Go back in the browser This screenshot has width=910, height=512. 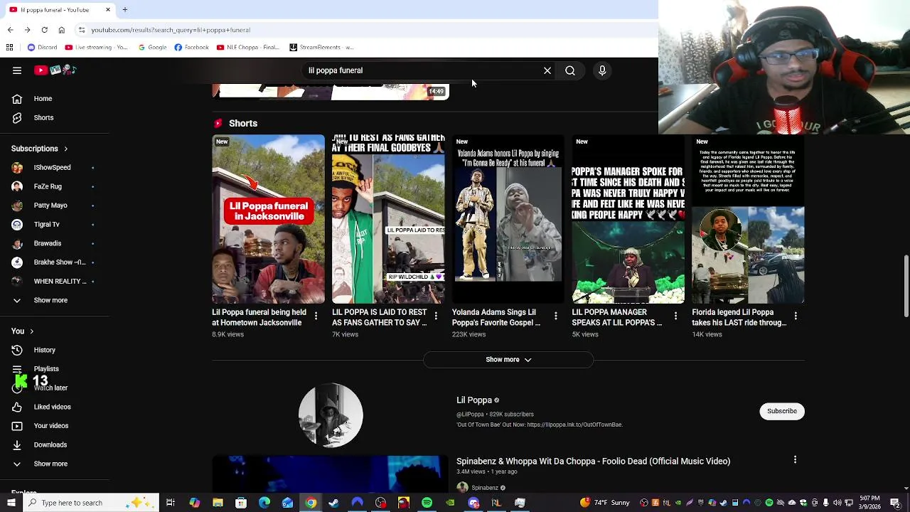tap(10, 30)
